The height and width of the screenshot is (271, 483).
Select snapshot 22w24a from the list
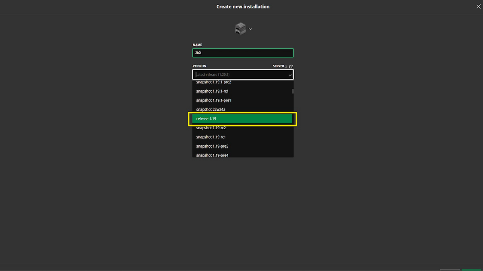click(x=243, y=109)
